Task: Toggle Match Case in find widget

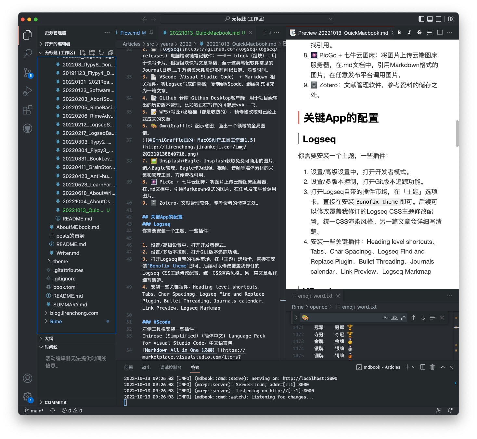Action: coord(386,317)
